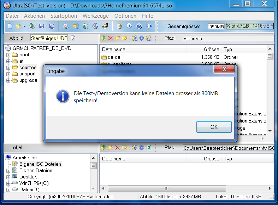The width and height of the screenshot is (278, 205).
Task: Open the Hilfe menu
Action: (x=148, y=16)
